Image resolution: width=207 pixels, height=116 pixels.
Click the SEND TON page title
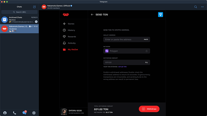102,15
